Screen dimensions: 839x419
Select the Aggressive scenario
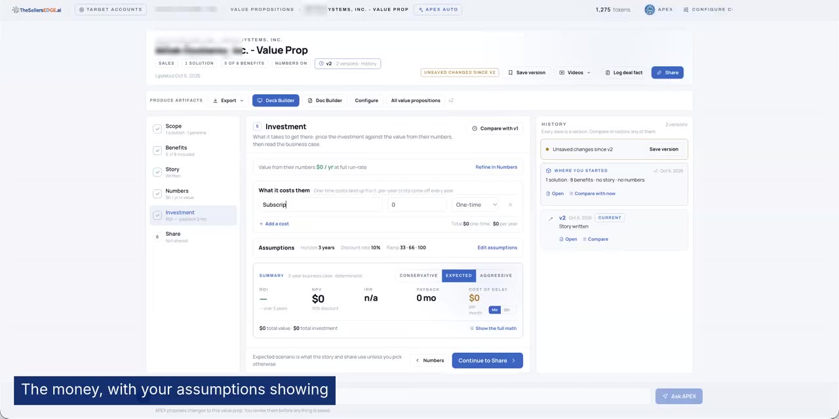[496, 276]
